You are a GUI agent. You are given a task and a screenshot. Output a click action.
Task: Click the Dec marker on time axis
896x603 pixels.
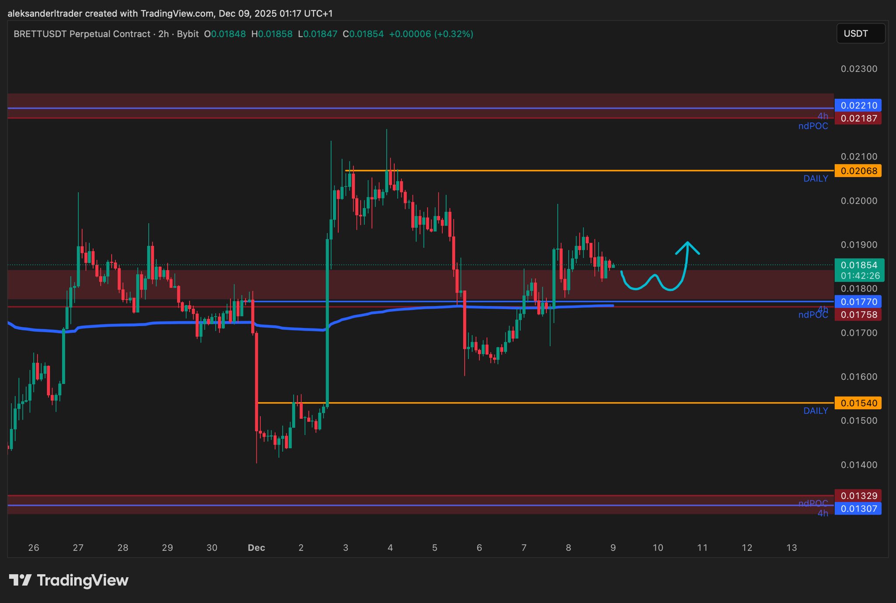click(x=256, y=548)
